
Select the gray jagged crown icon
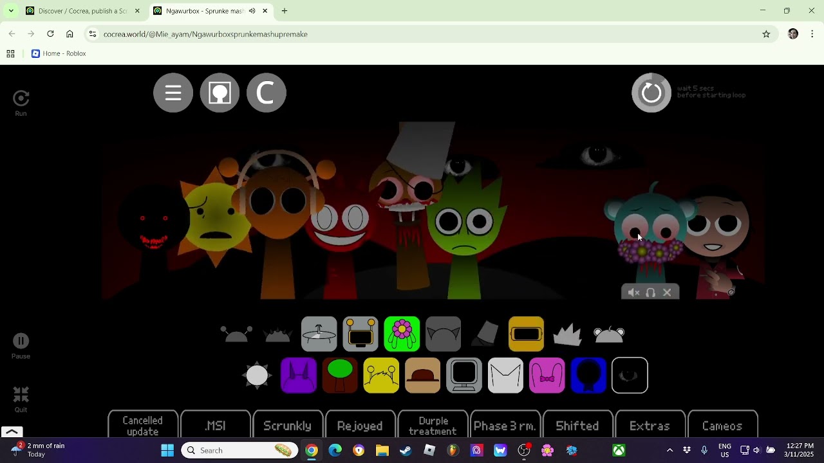coord(567,334)
